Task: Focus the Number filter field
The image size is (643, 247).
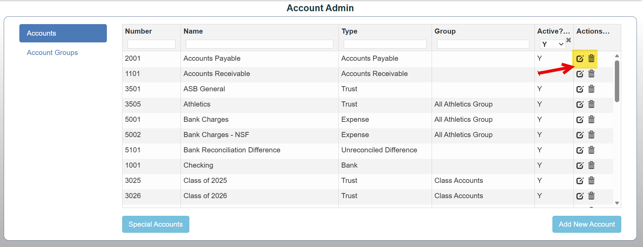Action: pyautogui.click(x=151, y=44)
